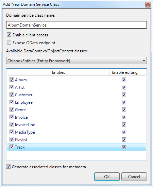Image resolution: width=153 pixels, height=187 pixels.
Task: Disable editing for Customer
Action: point(124,95)
